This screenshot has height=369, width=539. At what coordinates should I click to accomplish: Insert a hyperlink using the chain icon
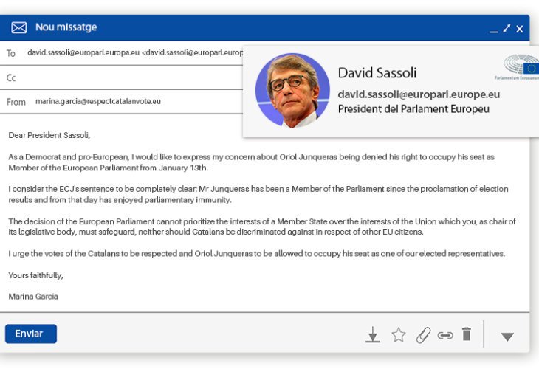coord(444,335)
